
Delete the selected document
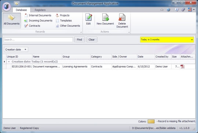click(122, 21)
